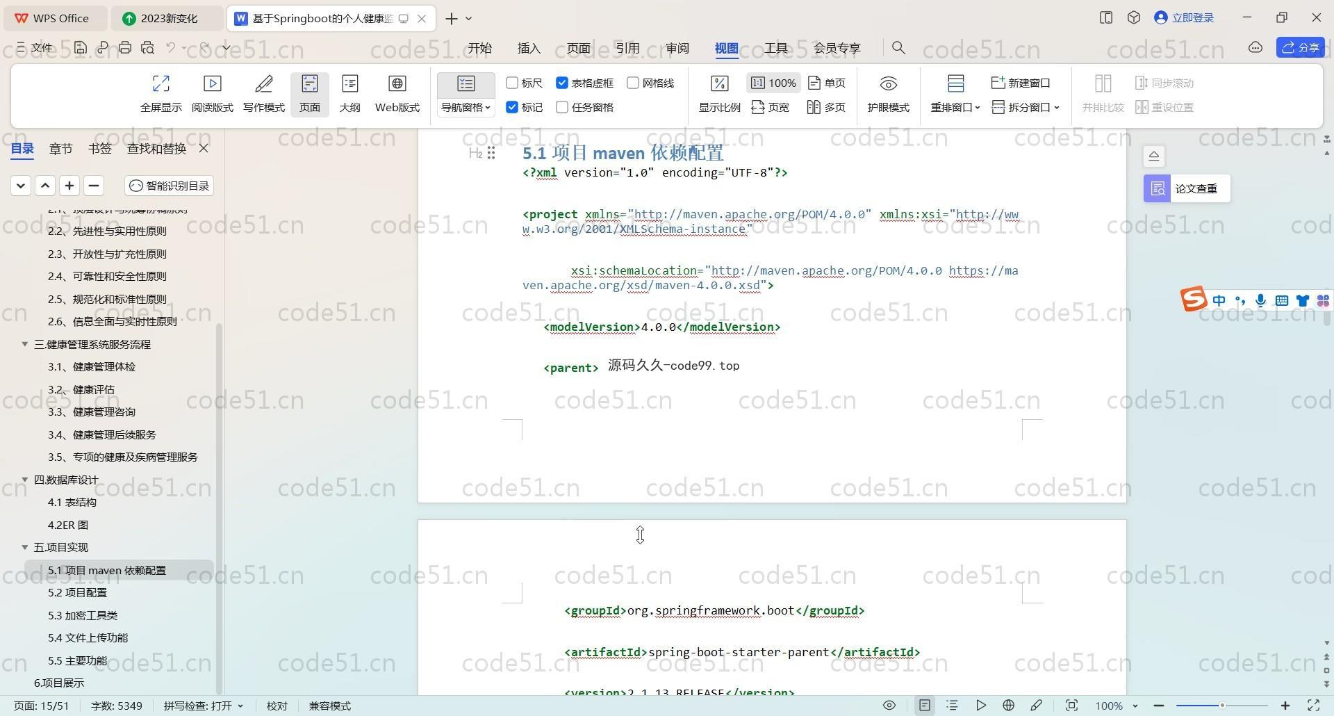Switch to Outline view
Viewport: 1334px width, 716px height.
pyautogui.click(x=349, y=94)
